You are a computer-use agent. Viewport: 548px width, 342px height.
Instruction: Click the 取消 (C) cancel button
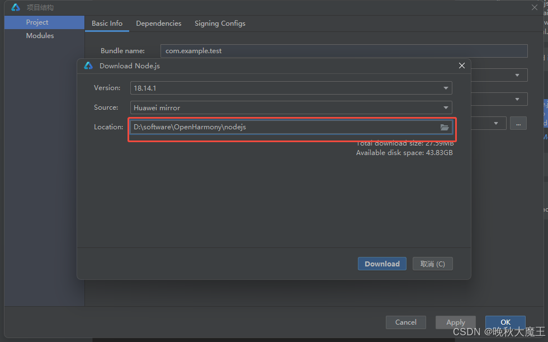pos(432,264)
